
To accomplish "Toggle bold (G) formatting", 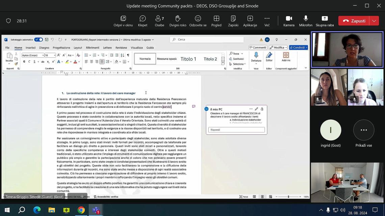I will point(24,62).
